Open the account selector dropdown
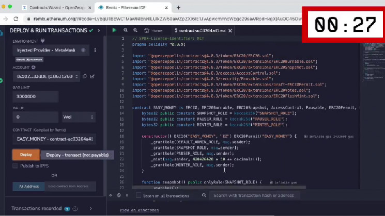The height and width of the screenshot is (216, 385). point(47,76)
